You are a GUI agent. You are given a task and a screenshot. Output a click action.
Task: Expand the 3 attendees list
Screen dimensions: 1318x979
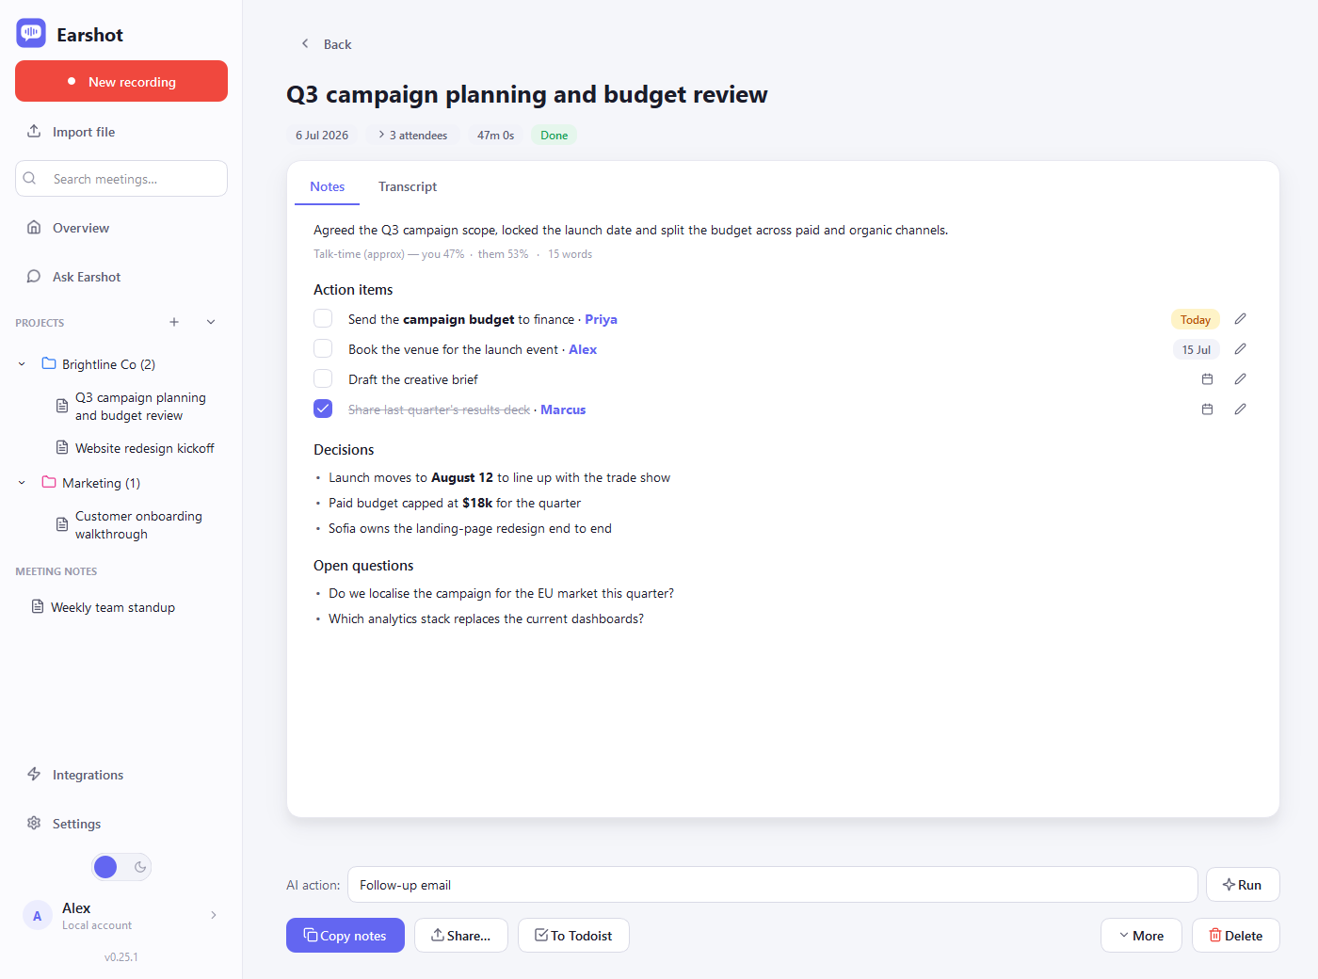tap(413, 136)
